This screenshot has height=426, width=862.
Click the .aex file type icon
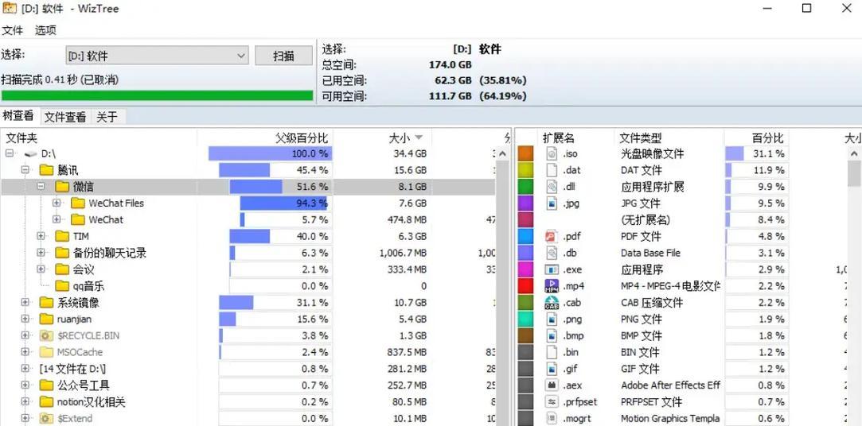click(x=552, y=385)
